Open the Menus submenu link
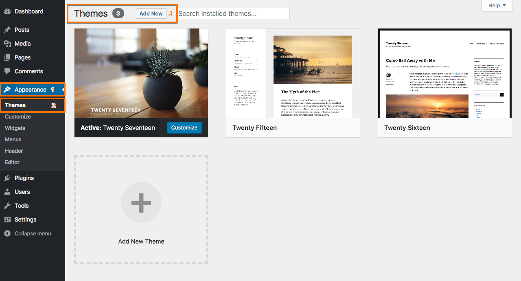The image size is (521, 281). tap(13, 139)
